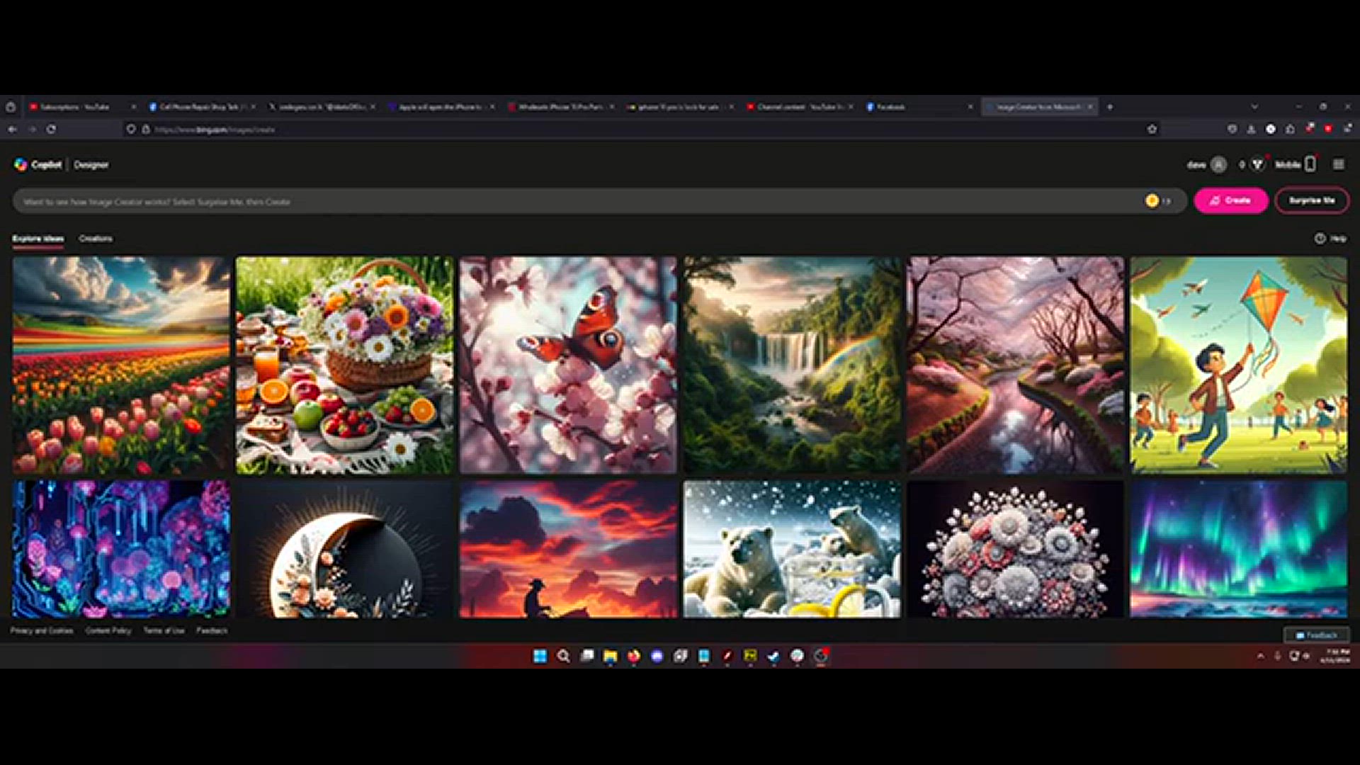Click the user profile avatar in the header
The width and height of the screenshot is (1360, 765).
pos(1218,164)
